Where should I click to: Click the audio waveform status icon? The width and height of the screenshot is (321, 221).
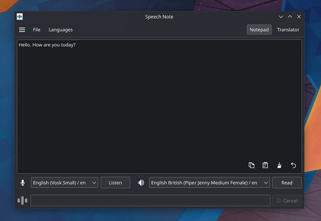[x=23, y=200]
